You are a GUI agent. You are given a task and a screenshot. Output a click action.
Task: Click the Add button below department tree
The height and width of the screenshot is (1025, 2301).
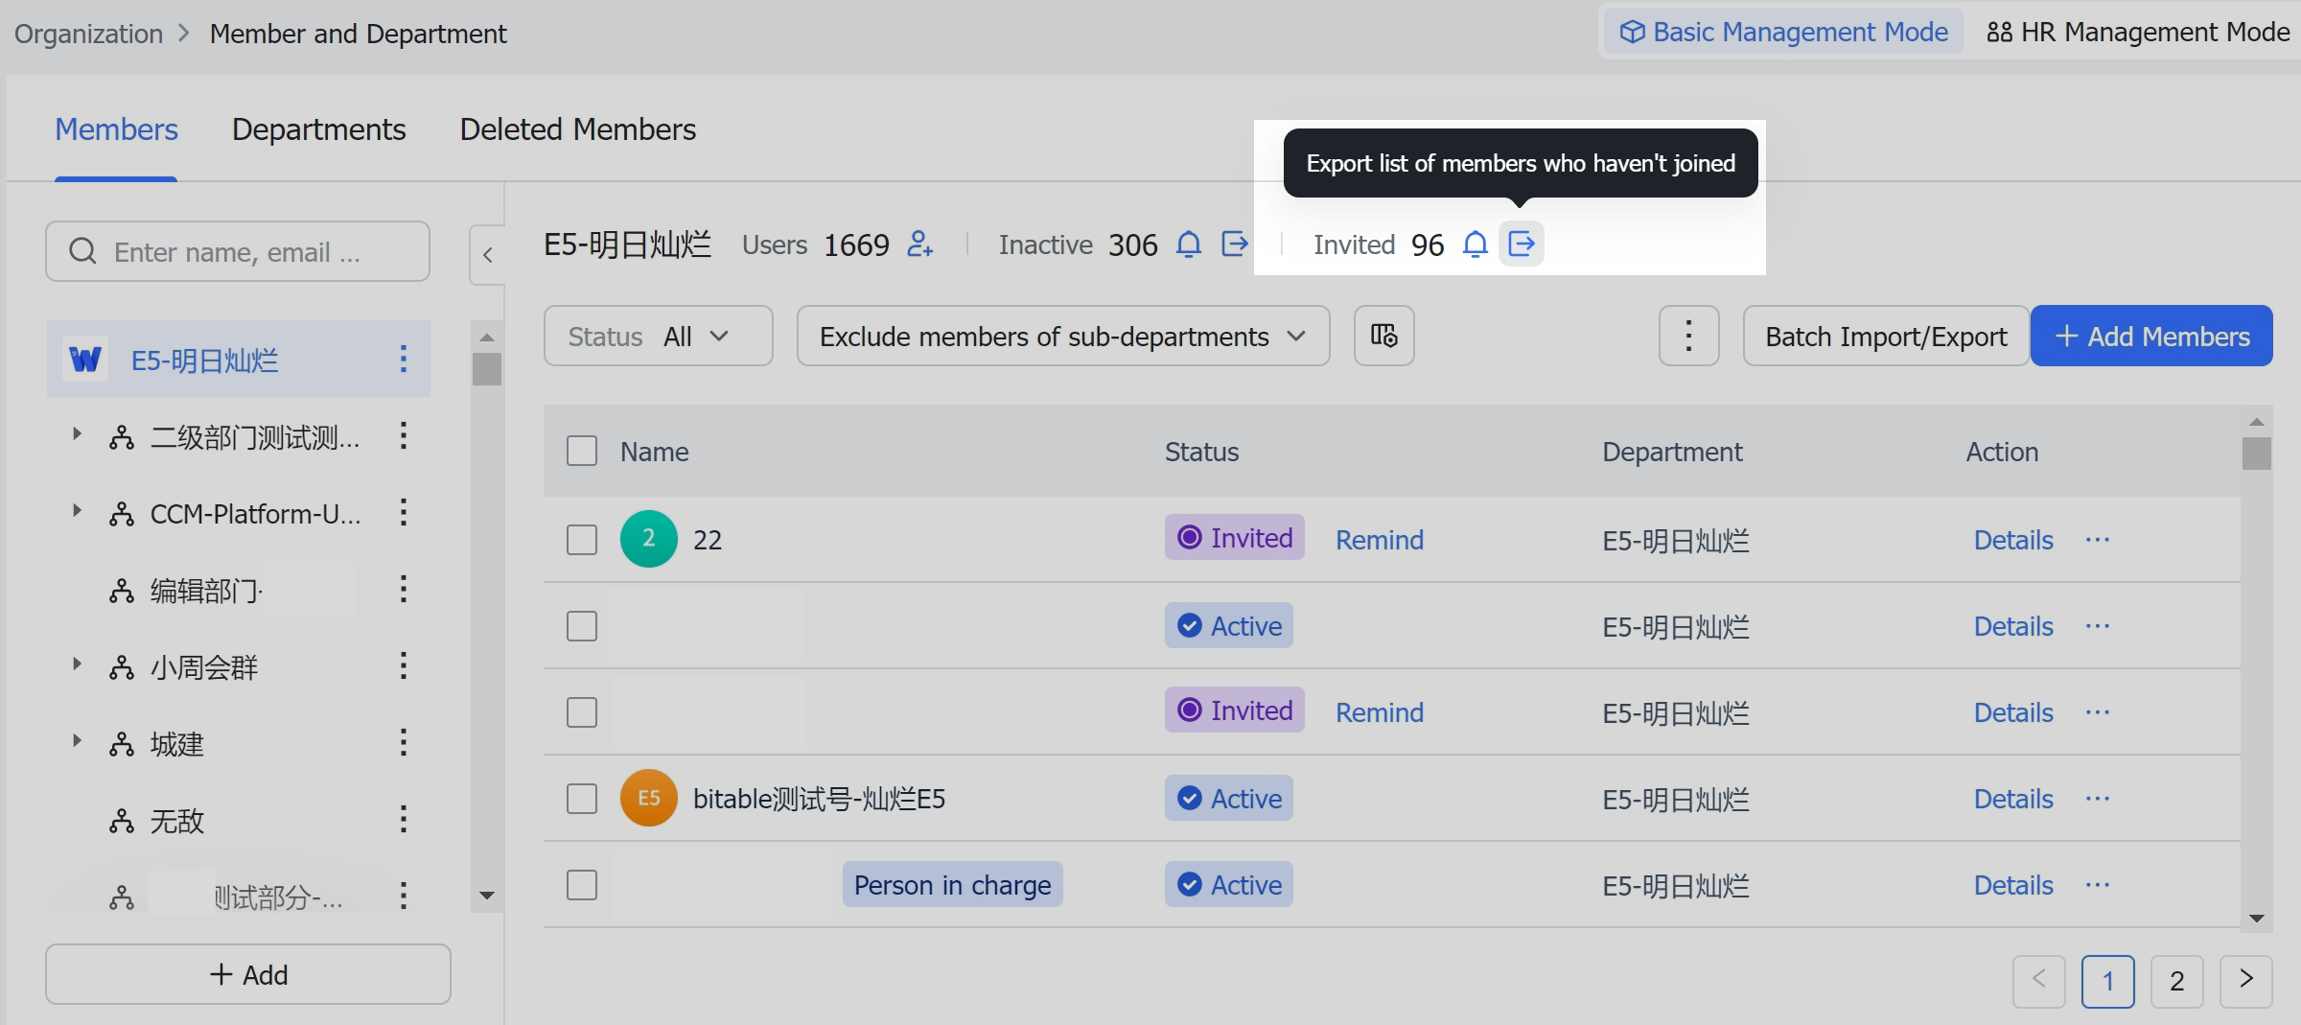(248, 974)
